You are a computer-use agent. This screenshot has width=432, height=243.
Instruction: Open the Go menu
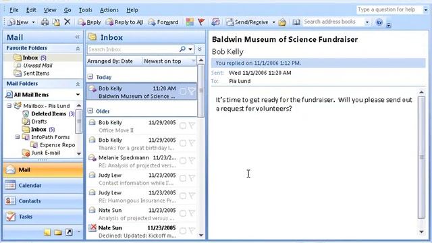67,10
